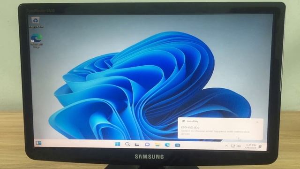Open Microsoft Store from the taskbar
Screen dimensions: 300x169
tap(177, 145)
